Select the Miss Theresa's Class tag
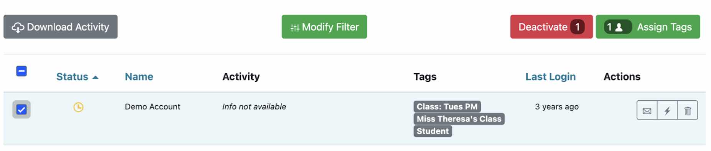The height and width of the screenshot is (151, 711). 459,119
